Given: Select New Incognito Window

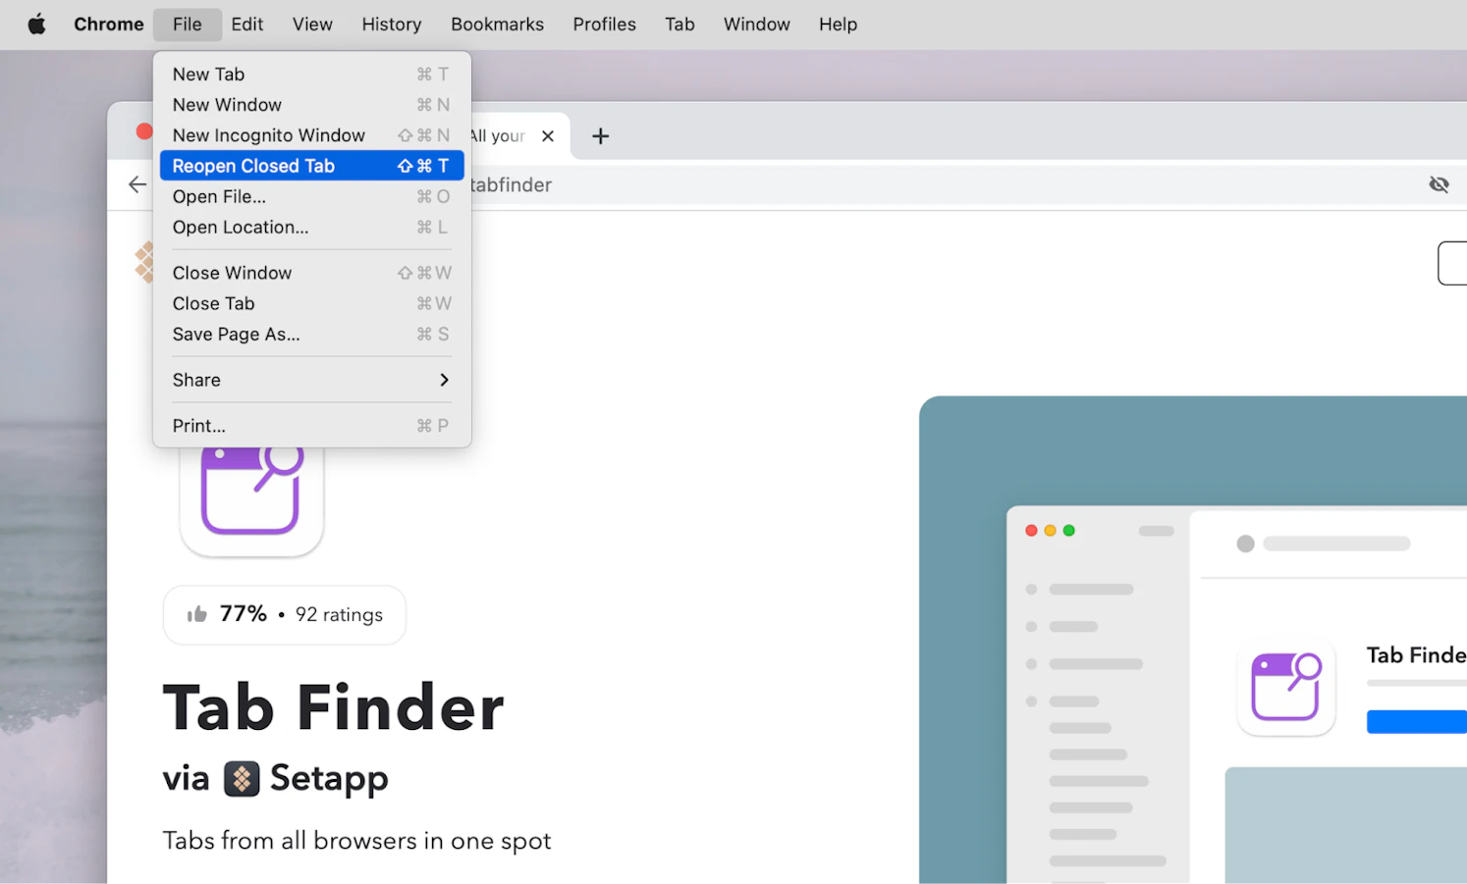Looking at the screenshot, I should [x=312, y=134].
